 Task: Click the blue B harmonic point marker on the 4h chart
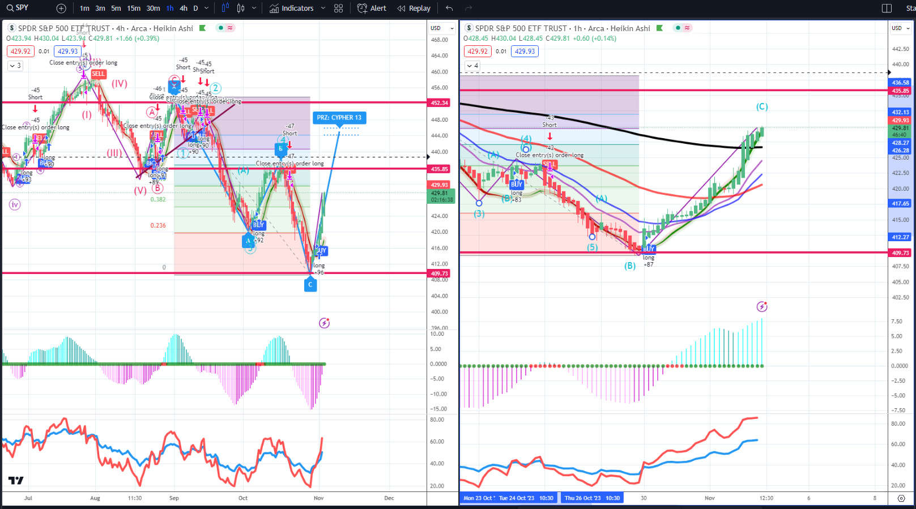point(280,149)
